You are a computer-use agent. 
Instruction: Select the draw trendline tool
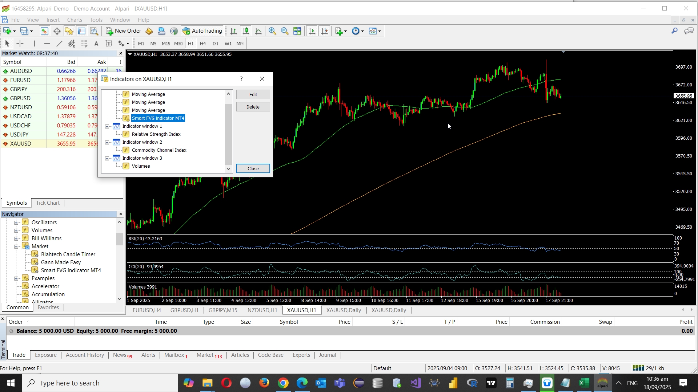point(59,44)
